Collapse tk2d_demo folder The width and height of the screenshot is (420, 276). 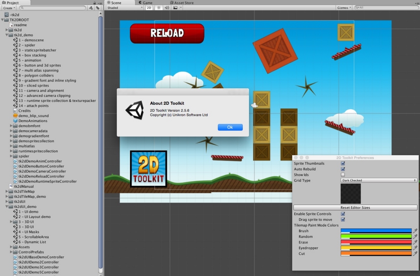click(7, 35)
